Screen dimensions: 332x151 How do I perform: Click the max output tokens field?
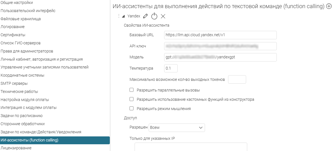pyautogui.click(x=237, y=79)
